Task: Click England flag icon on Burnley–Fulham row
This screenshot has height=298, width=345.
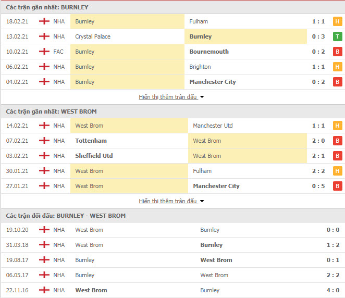Action: [44, 21]
